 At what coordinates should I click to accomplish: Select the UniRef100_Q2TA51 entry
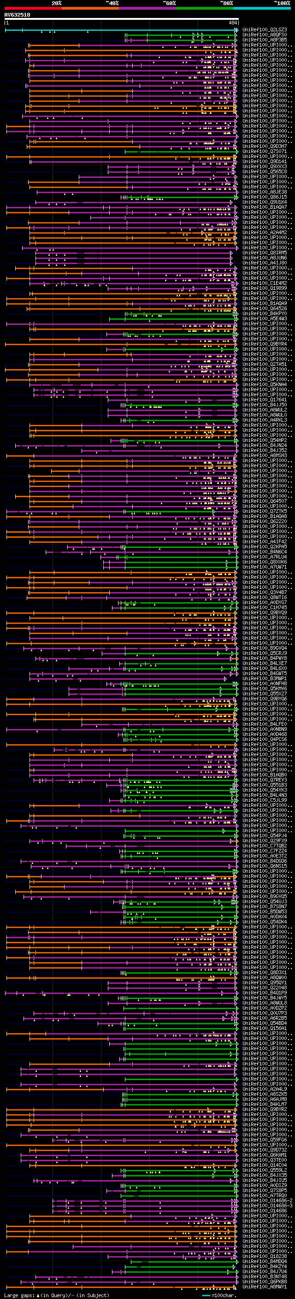pos(265,364)
